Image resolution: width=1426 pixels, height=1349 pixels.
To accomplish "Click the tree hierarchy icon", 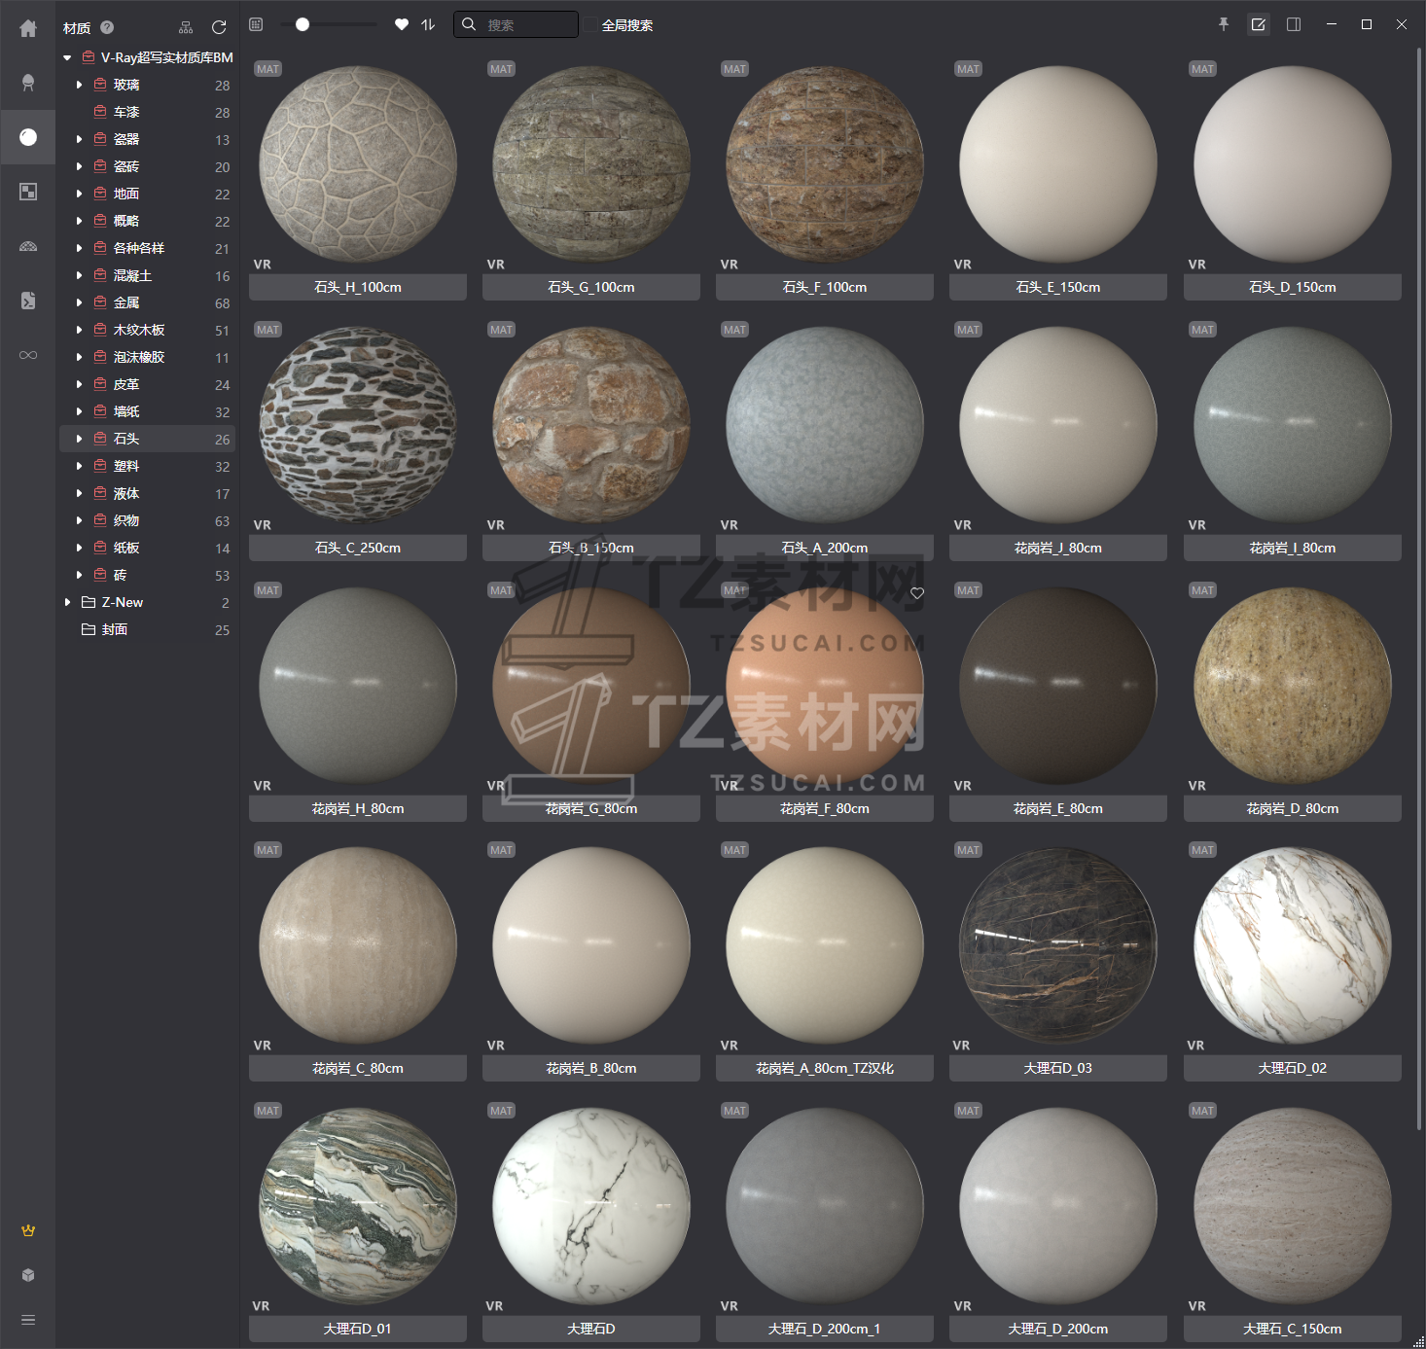I will coord(186,27).
